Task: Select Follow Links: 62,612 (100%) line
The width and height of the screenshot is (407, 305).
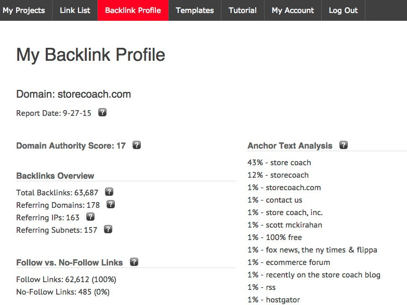Action: 66,280
